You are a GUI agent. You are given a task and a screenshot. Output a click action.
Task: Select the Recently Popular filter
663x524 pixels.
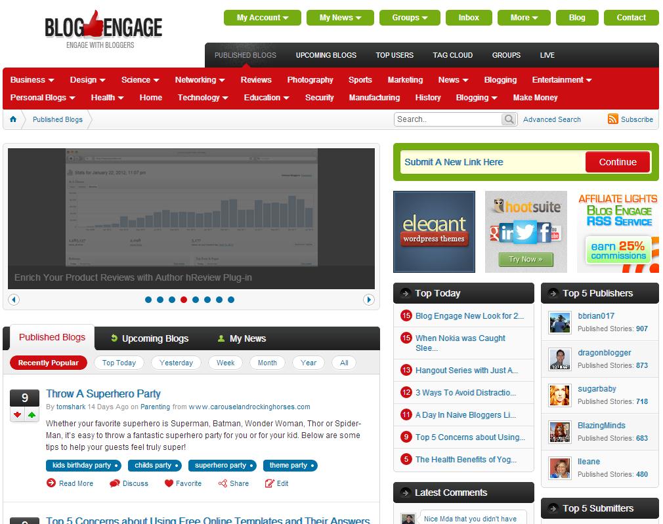point(48,363)
